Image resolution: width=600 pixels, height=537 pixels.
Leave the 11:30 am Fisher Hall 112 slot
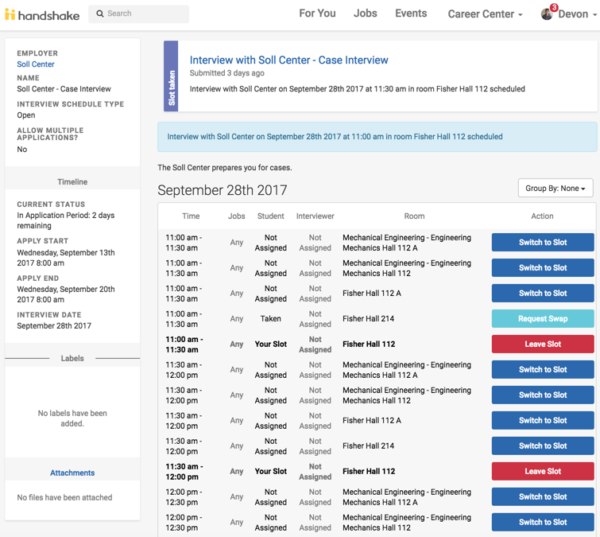coord(543,471)
